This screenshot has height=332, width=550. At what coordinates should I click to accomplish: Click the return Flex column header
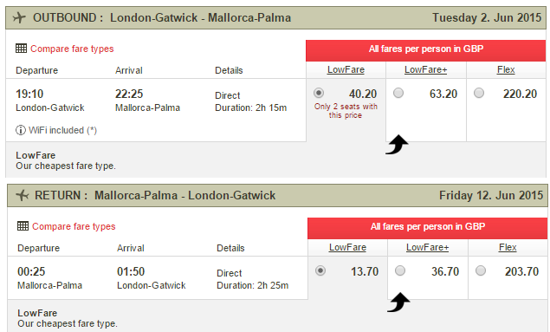[x=508, y=247]
